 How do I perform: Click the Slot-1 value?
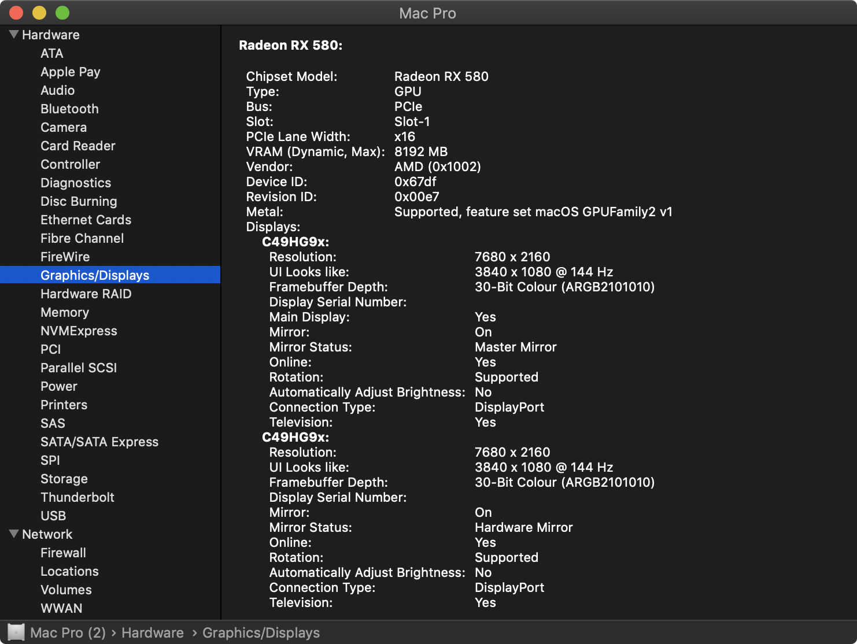point(412,121)
